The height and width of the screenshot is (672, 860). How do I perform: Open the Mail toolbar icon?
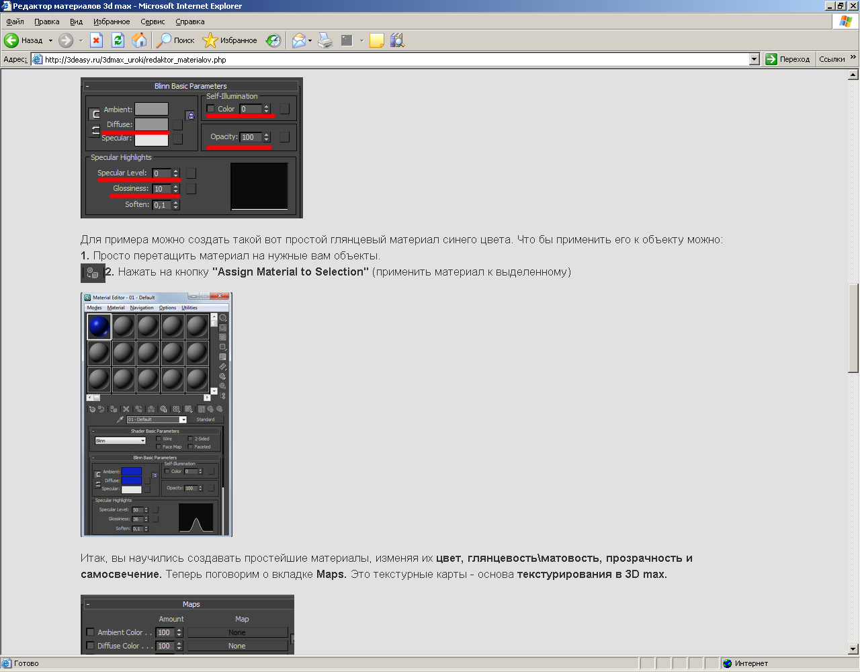[x=298, y=40]
